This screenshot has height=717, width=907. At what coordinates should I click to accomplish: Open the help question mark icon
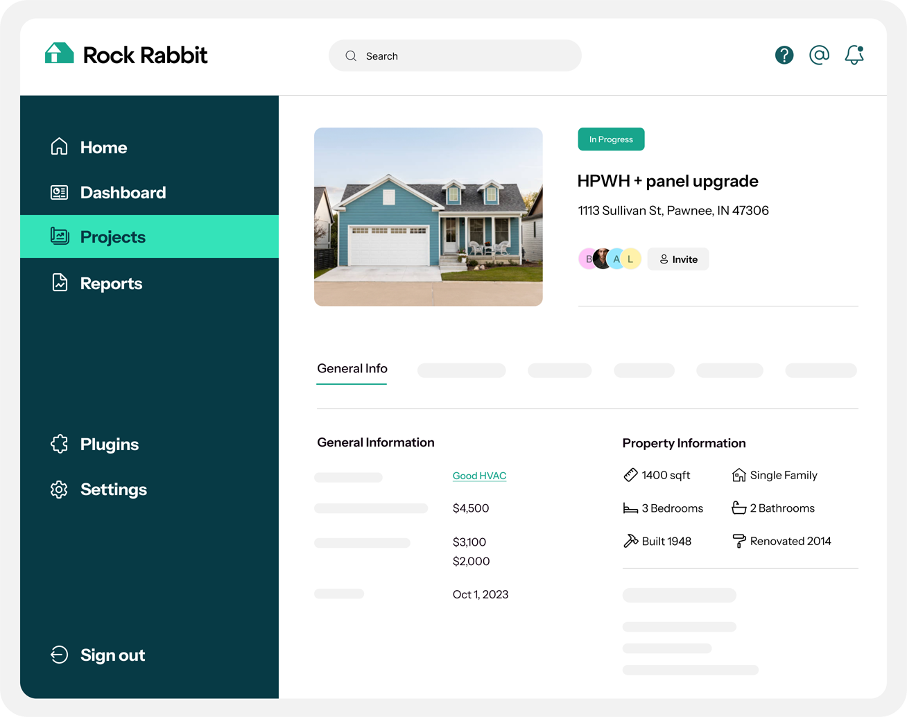click(784, 55)
